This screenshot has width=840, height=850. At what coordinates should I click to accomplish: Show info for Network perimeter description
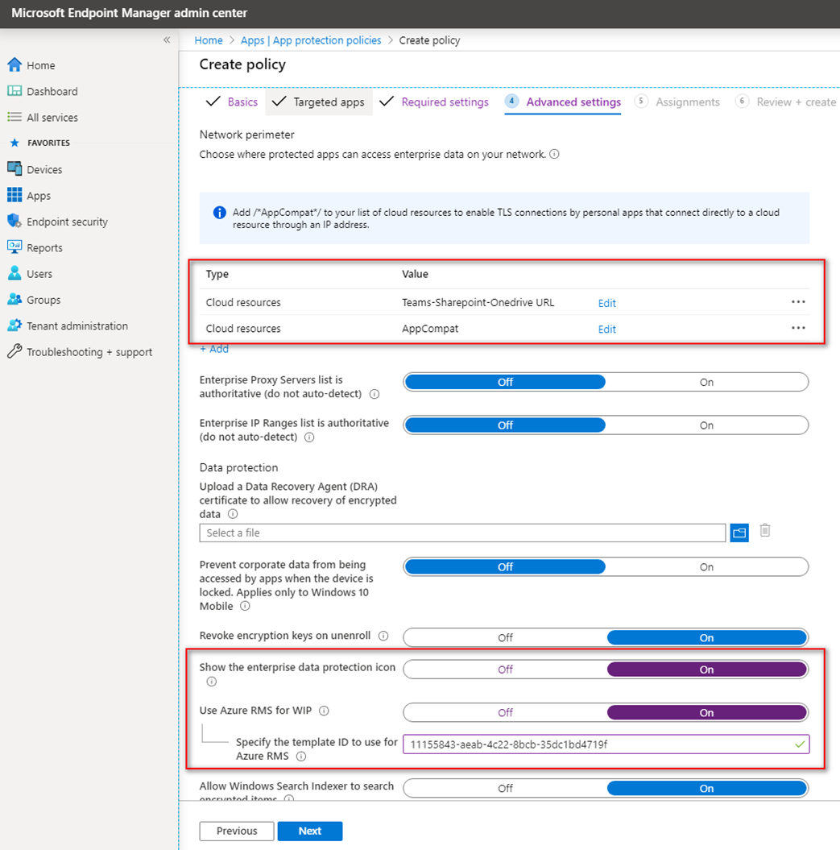(554, 155)
